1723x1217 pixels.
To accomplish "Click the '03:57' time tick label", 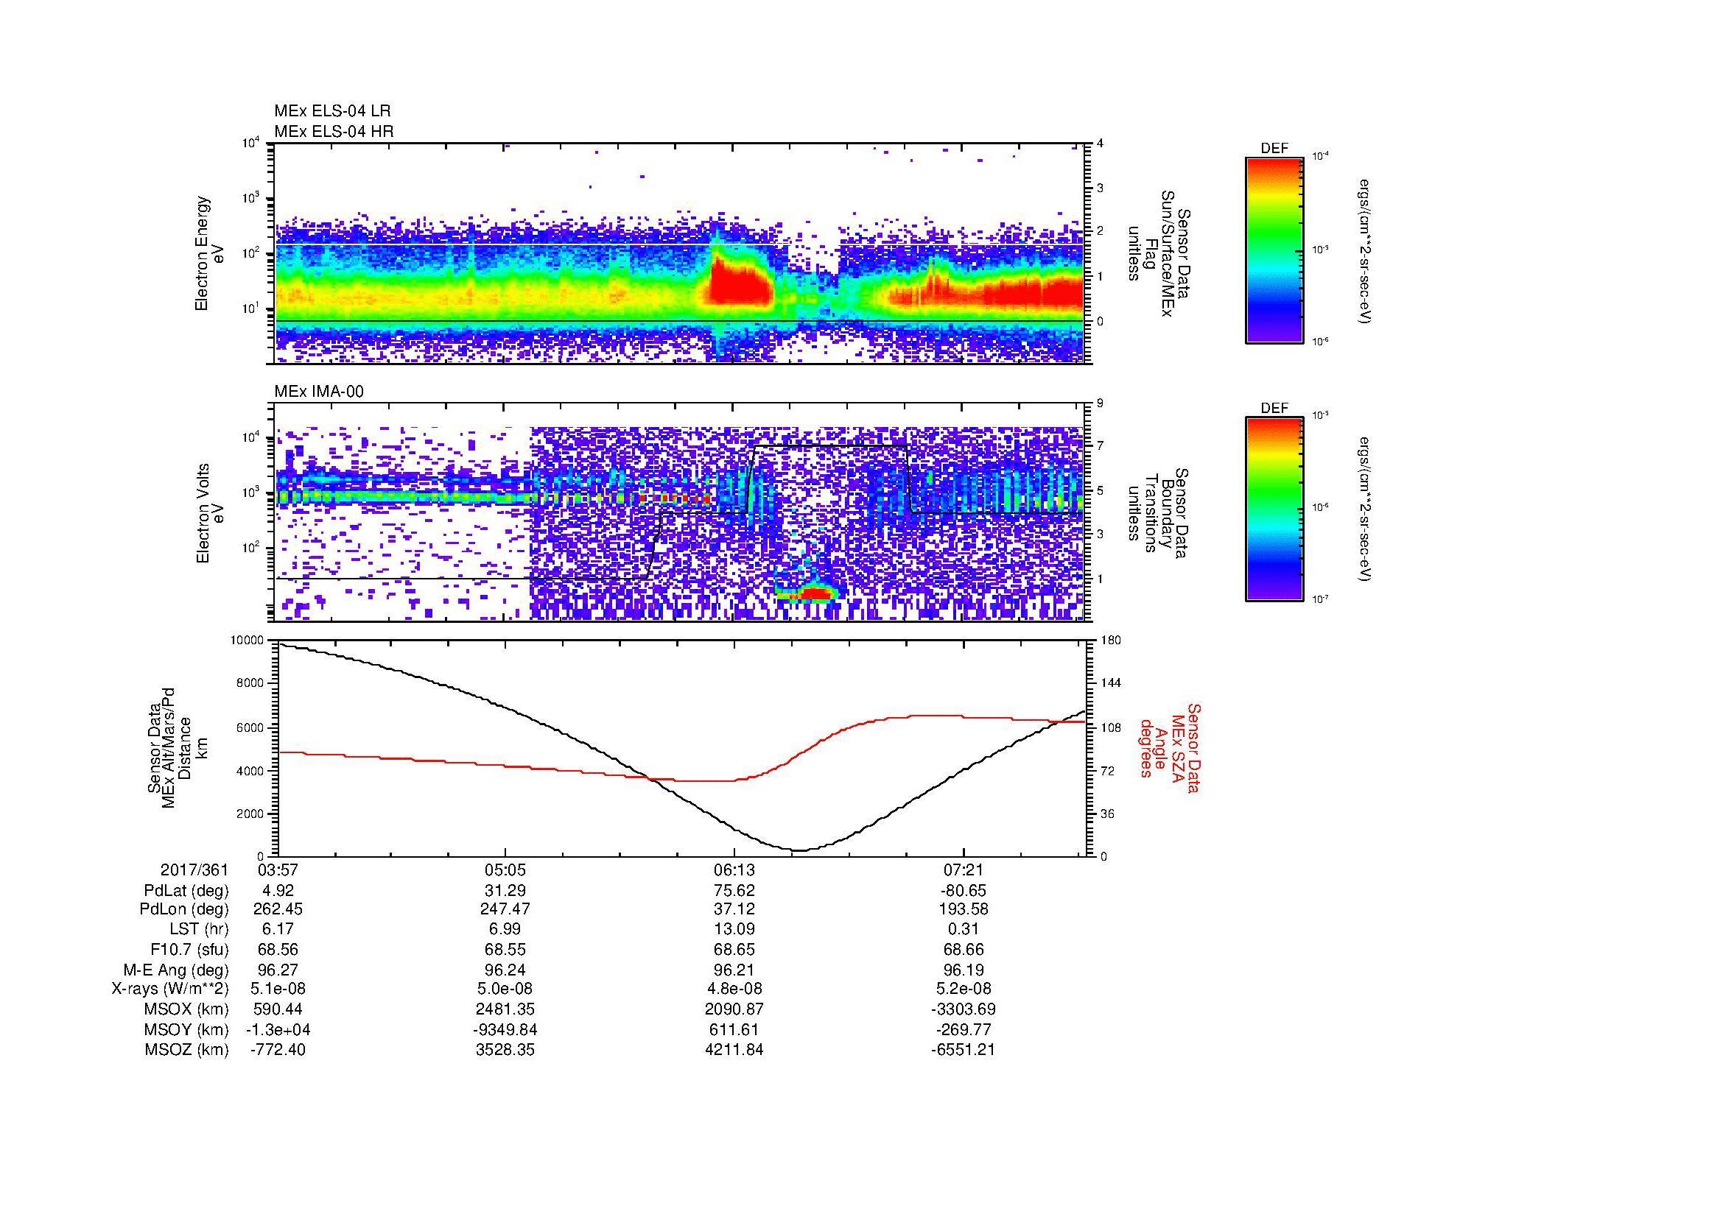I will coord(277,869).
